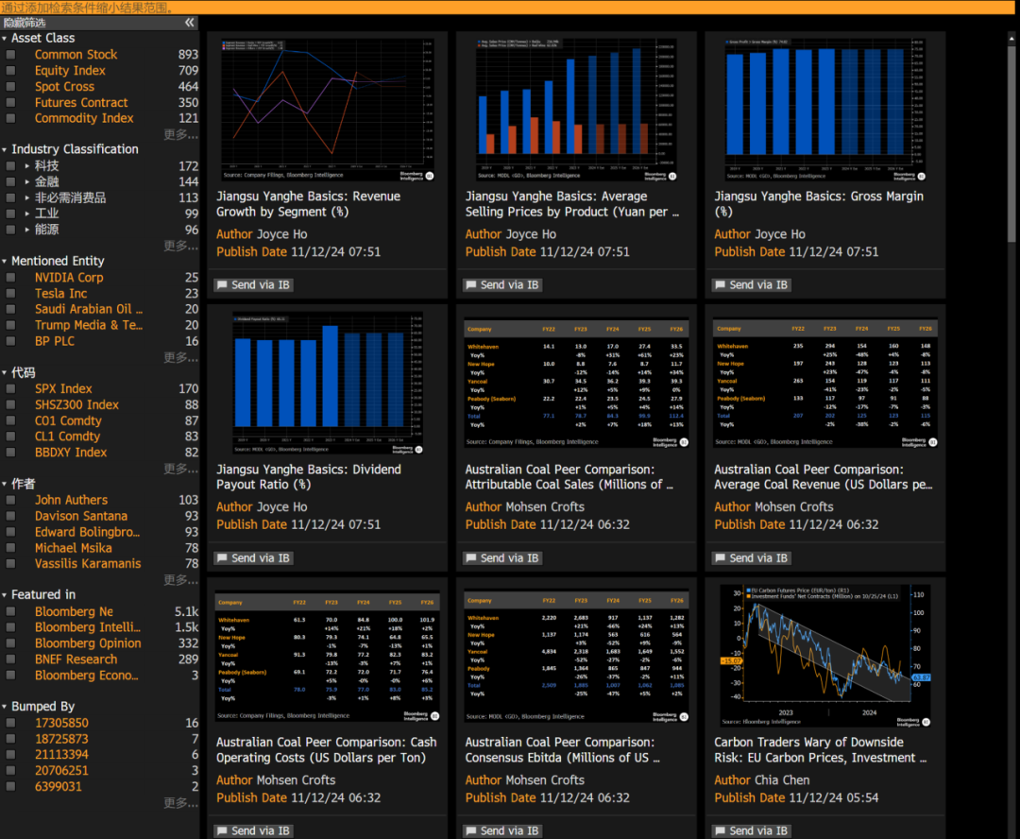The image size is (1020, 839).
Task: Collapse the Industry Classification section
Action: (5, 149)
